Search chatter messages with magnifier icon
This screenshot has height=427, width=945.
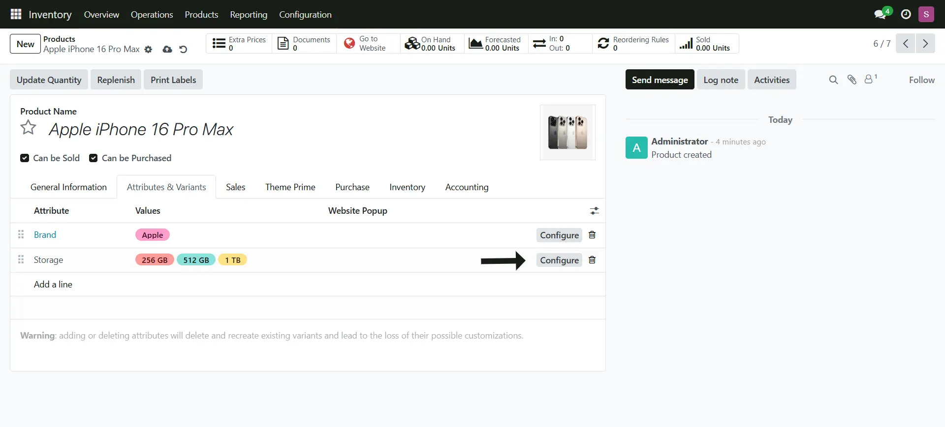click(833, 80)
